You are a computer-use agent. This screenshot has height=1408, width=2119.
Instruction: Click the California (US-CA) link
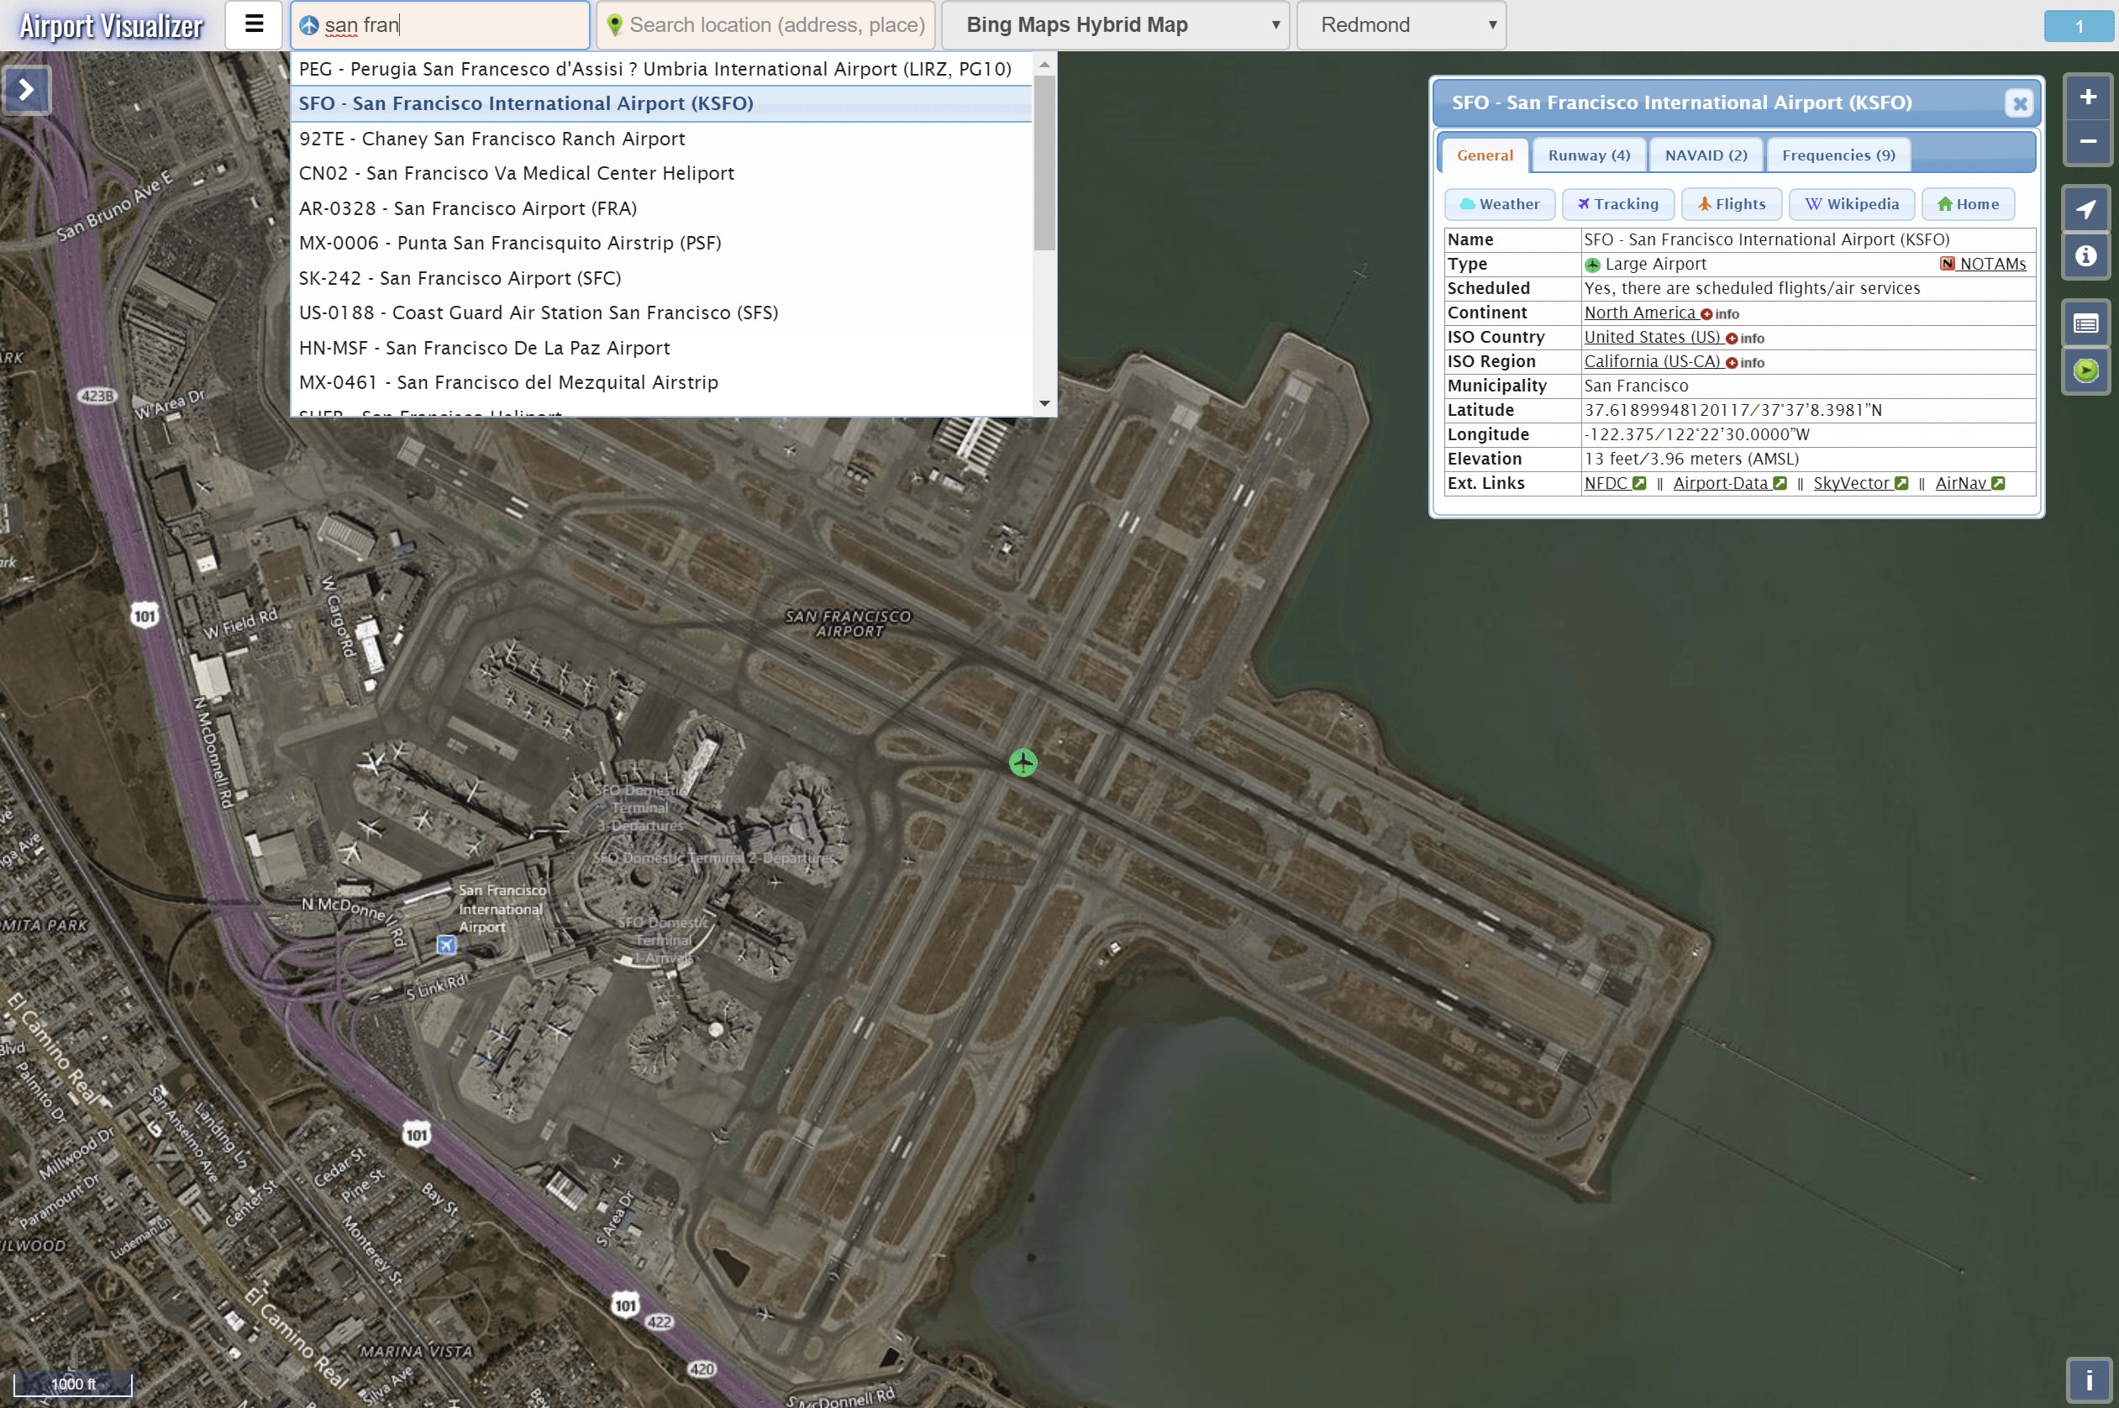pyautogui.click(x=1652, y=361)
